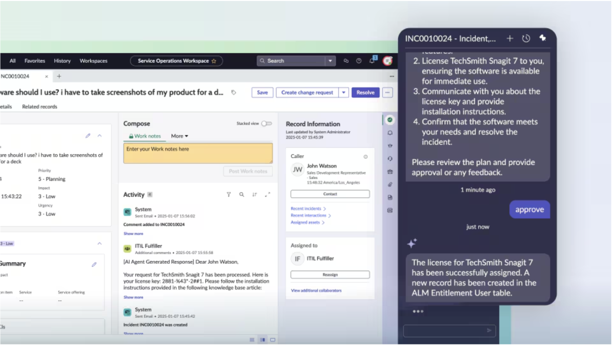Click the Contact button for John Watson

point(330,194)
